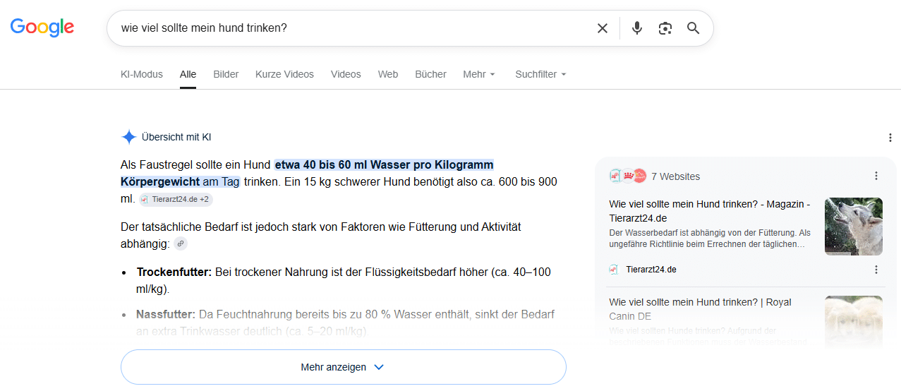The height and width of the screenshot is (391, 901).
Task: Expand the Mehr dropdown
Action: [479, 74]
